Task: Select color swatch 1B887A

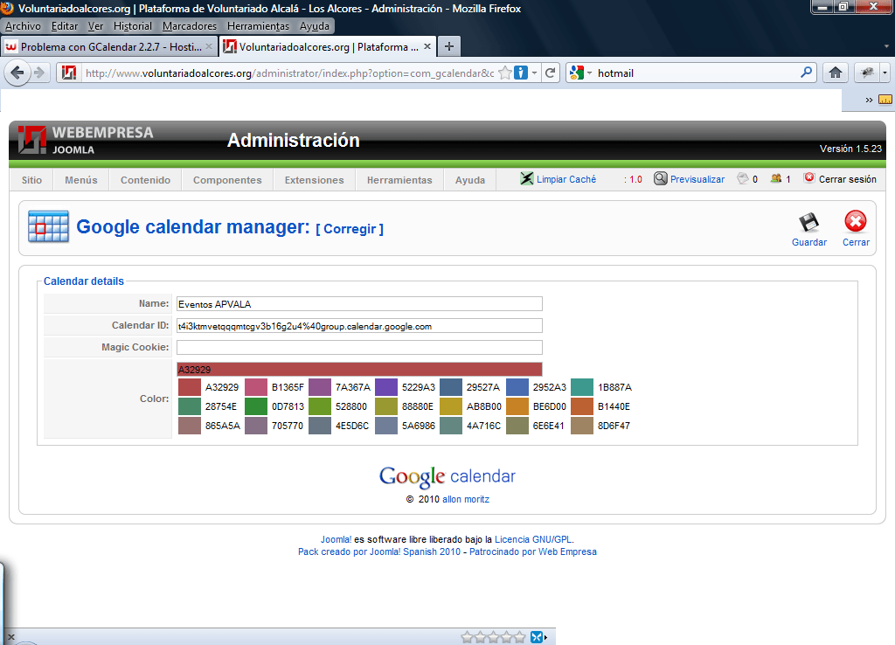Action: click(582, 387)
